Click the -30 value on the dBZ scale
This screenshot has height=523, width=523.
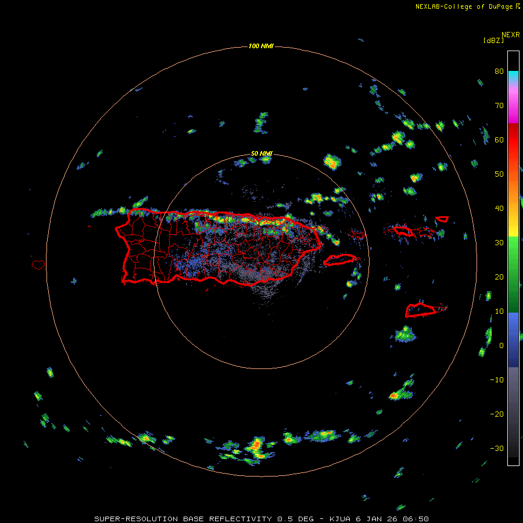(x=497, y=449)
